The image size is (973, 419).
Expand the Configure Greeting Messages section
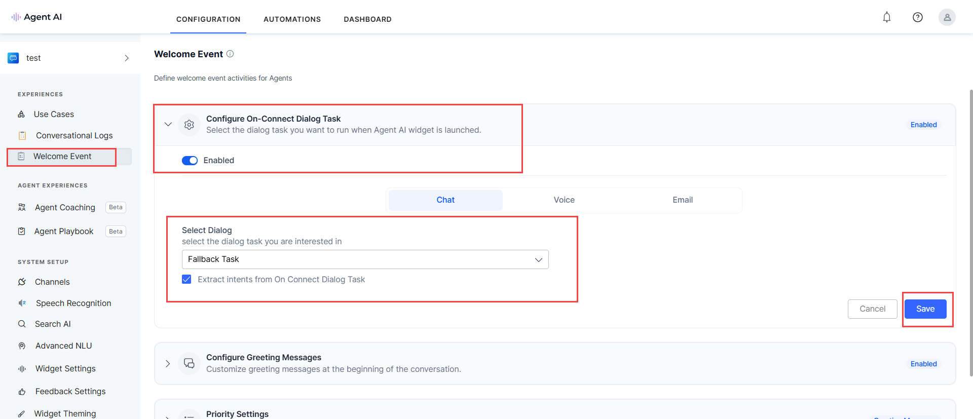pos(168,364)
